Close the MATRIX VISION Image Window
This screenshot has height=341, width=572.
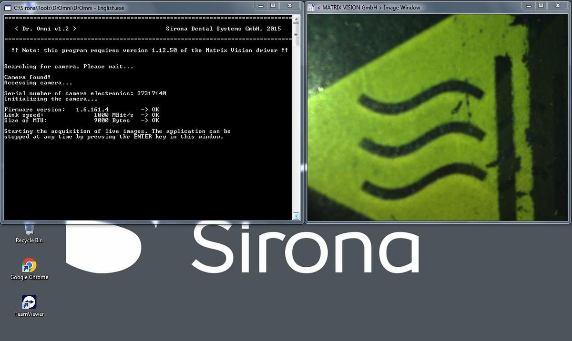(x=557, y=6)
